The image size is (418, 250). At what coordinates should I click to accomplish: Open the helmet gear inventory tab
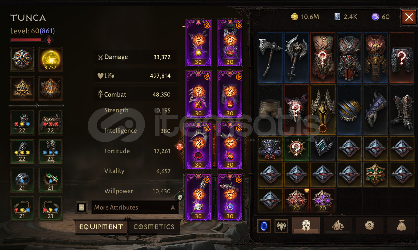click(x=306, y=225)
